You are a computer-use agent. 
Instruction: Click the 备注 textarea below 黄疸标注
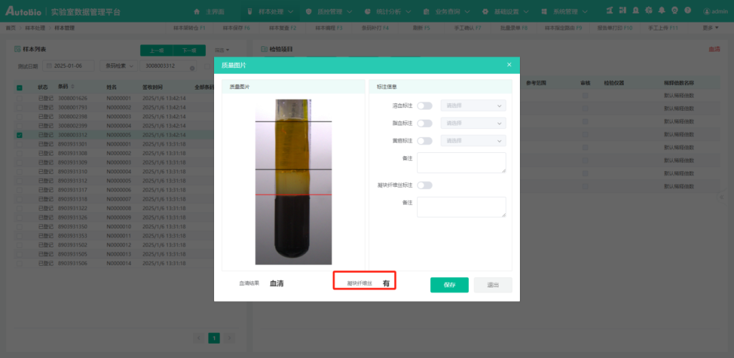(461, 162)
